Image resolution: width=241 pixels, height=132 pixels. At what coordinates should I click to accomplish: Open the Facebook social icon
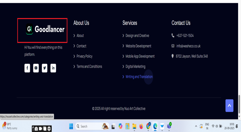pyautogui.click(x=27, y=68)
